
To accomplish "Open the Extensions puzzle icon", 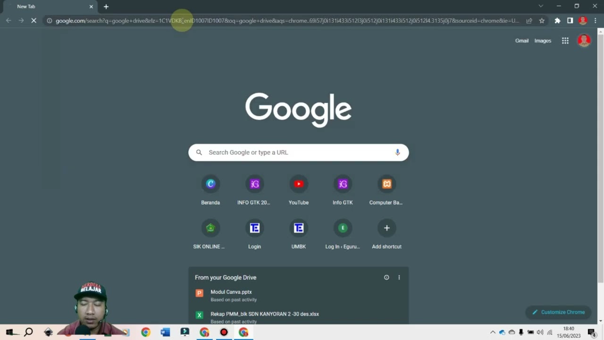I will (557, 21).
